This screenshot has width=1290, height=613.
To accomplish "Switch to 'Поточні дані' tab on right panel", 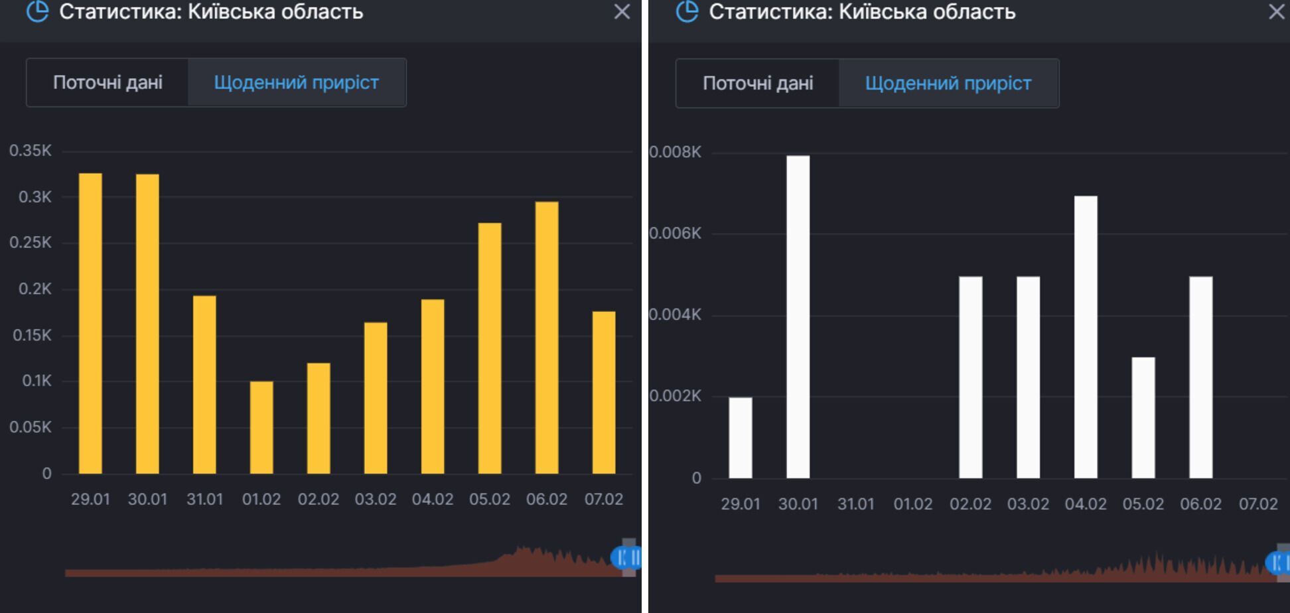I will 759,83.
